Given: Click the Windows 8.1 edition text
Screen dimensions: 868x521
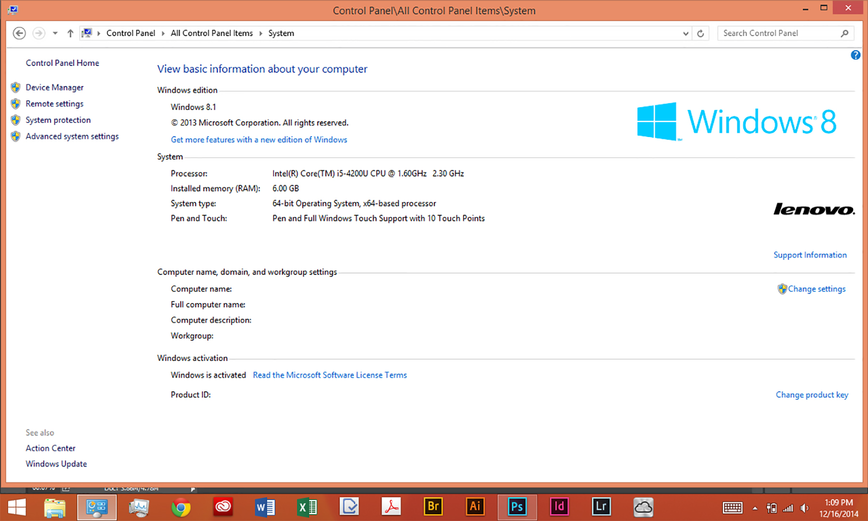Looking at the screenshot, I should point(193,107).
